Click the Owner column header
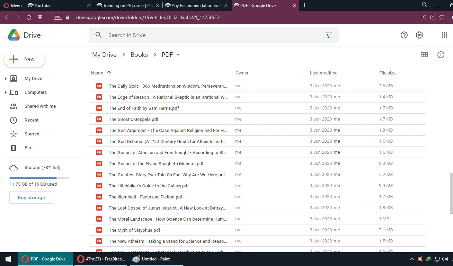 pyautogui.click(x=242, y=73)
